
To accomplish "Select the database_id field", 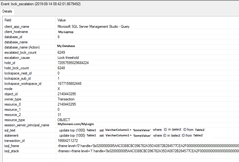I will [x=13, y=37].
